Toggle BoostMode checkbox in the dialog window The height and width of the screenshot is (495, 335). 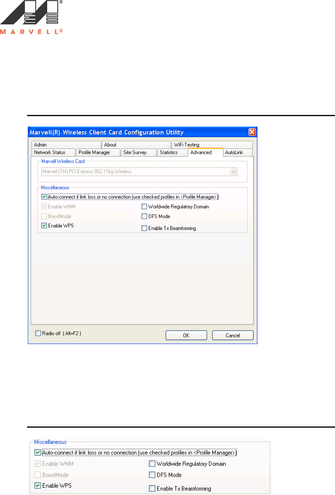pyautogui.click(x=44, y=216)
